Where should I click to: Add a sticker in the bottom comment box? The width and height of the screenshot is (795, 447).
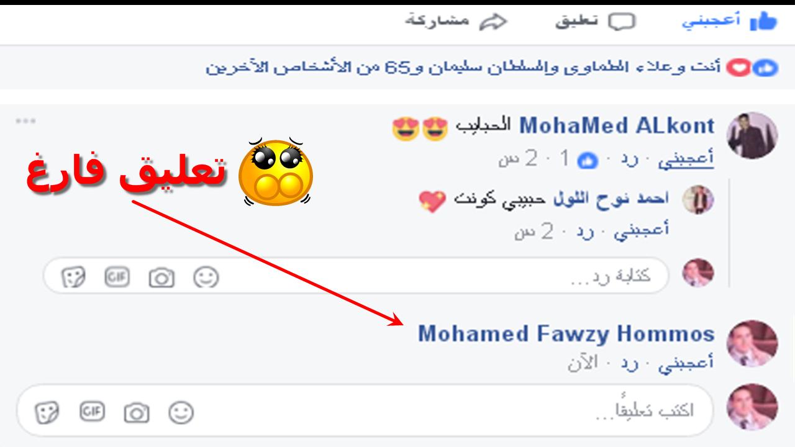coord(48,412)
